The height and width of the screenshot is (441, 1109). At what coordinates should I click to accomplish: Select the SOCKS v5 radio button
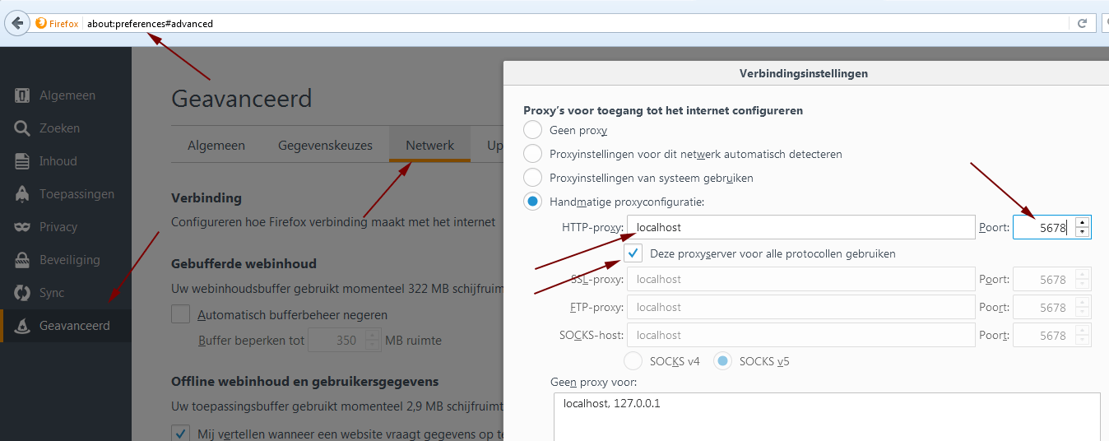click(723, 361)
